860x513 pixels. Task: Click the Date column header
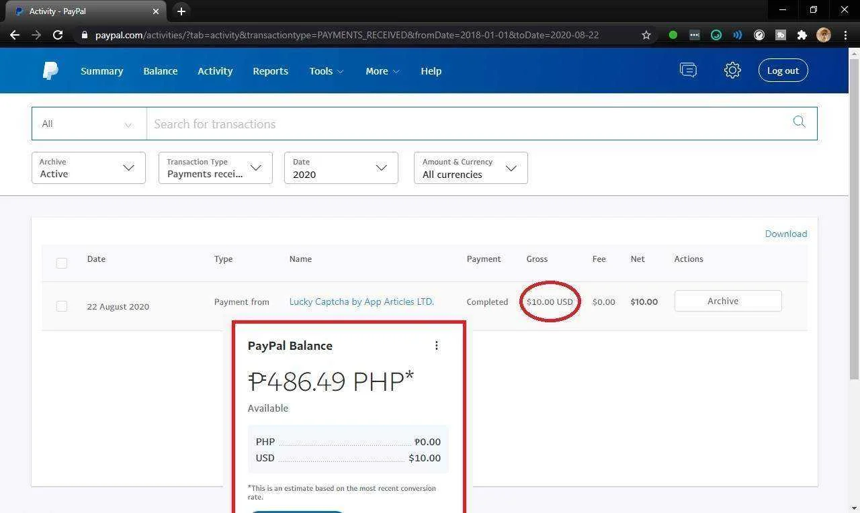pyautogui.click(x=96, y=259)
